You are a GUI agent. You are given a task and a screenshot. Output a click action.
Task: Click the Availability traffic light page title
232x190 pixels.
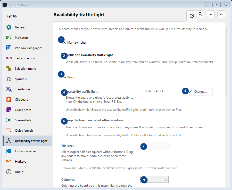coord(79,15)
